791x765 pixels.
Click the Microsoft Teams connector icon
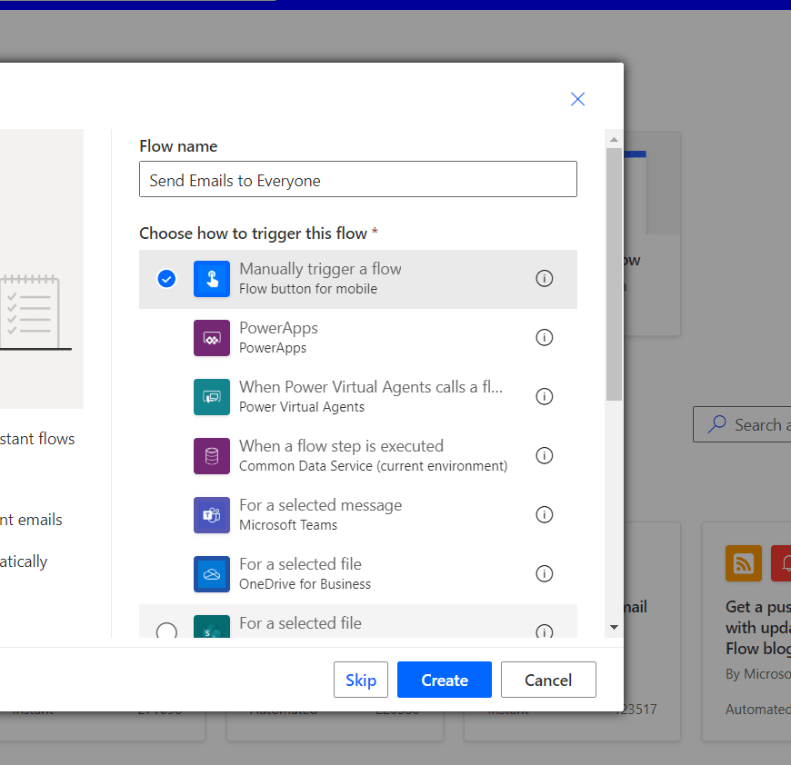point(212,514)
